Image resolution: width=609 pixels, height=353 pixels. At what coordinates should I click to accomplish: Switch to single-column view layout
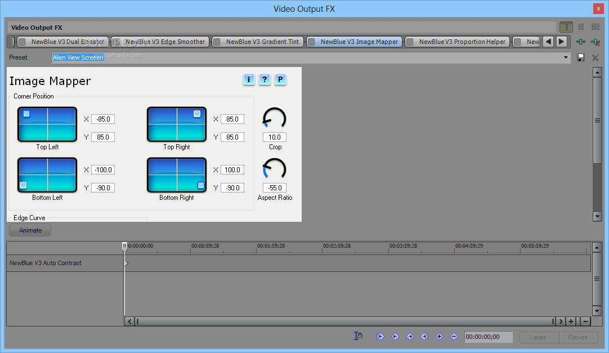[566, 27]
